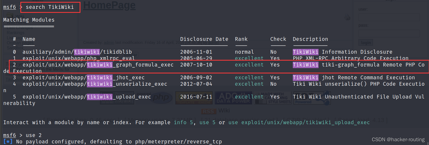
Task: Click the date 2016-07-11
Action: pyautogui.click(x=196, y=97)
